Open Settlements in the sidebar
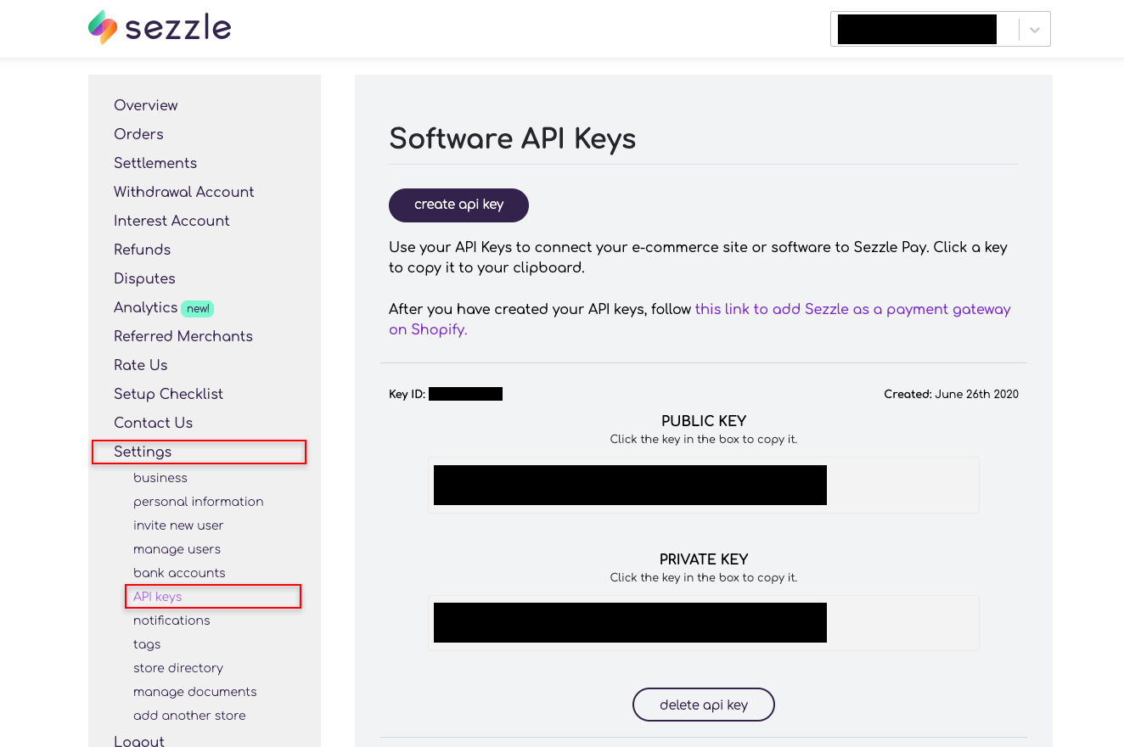 coord(155,163)
